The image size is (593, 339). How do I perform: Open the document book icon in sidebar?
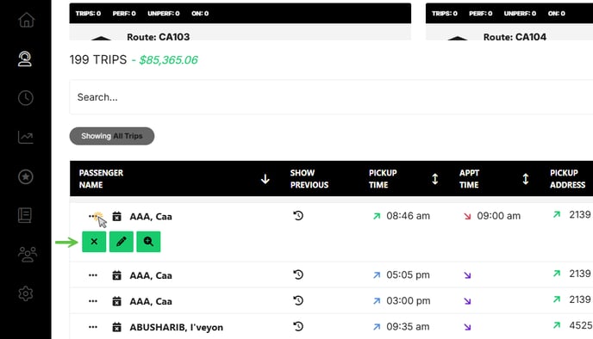25,215
